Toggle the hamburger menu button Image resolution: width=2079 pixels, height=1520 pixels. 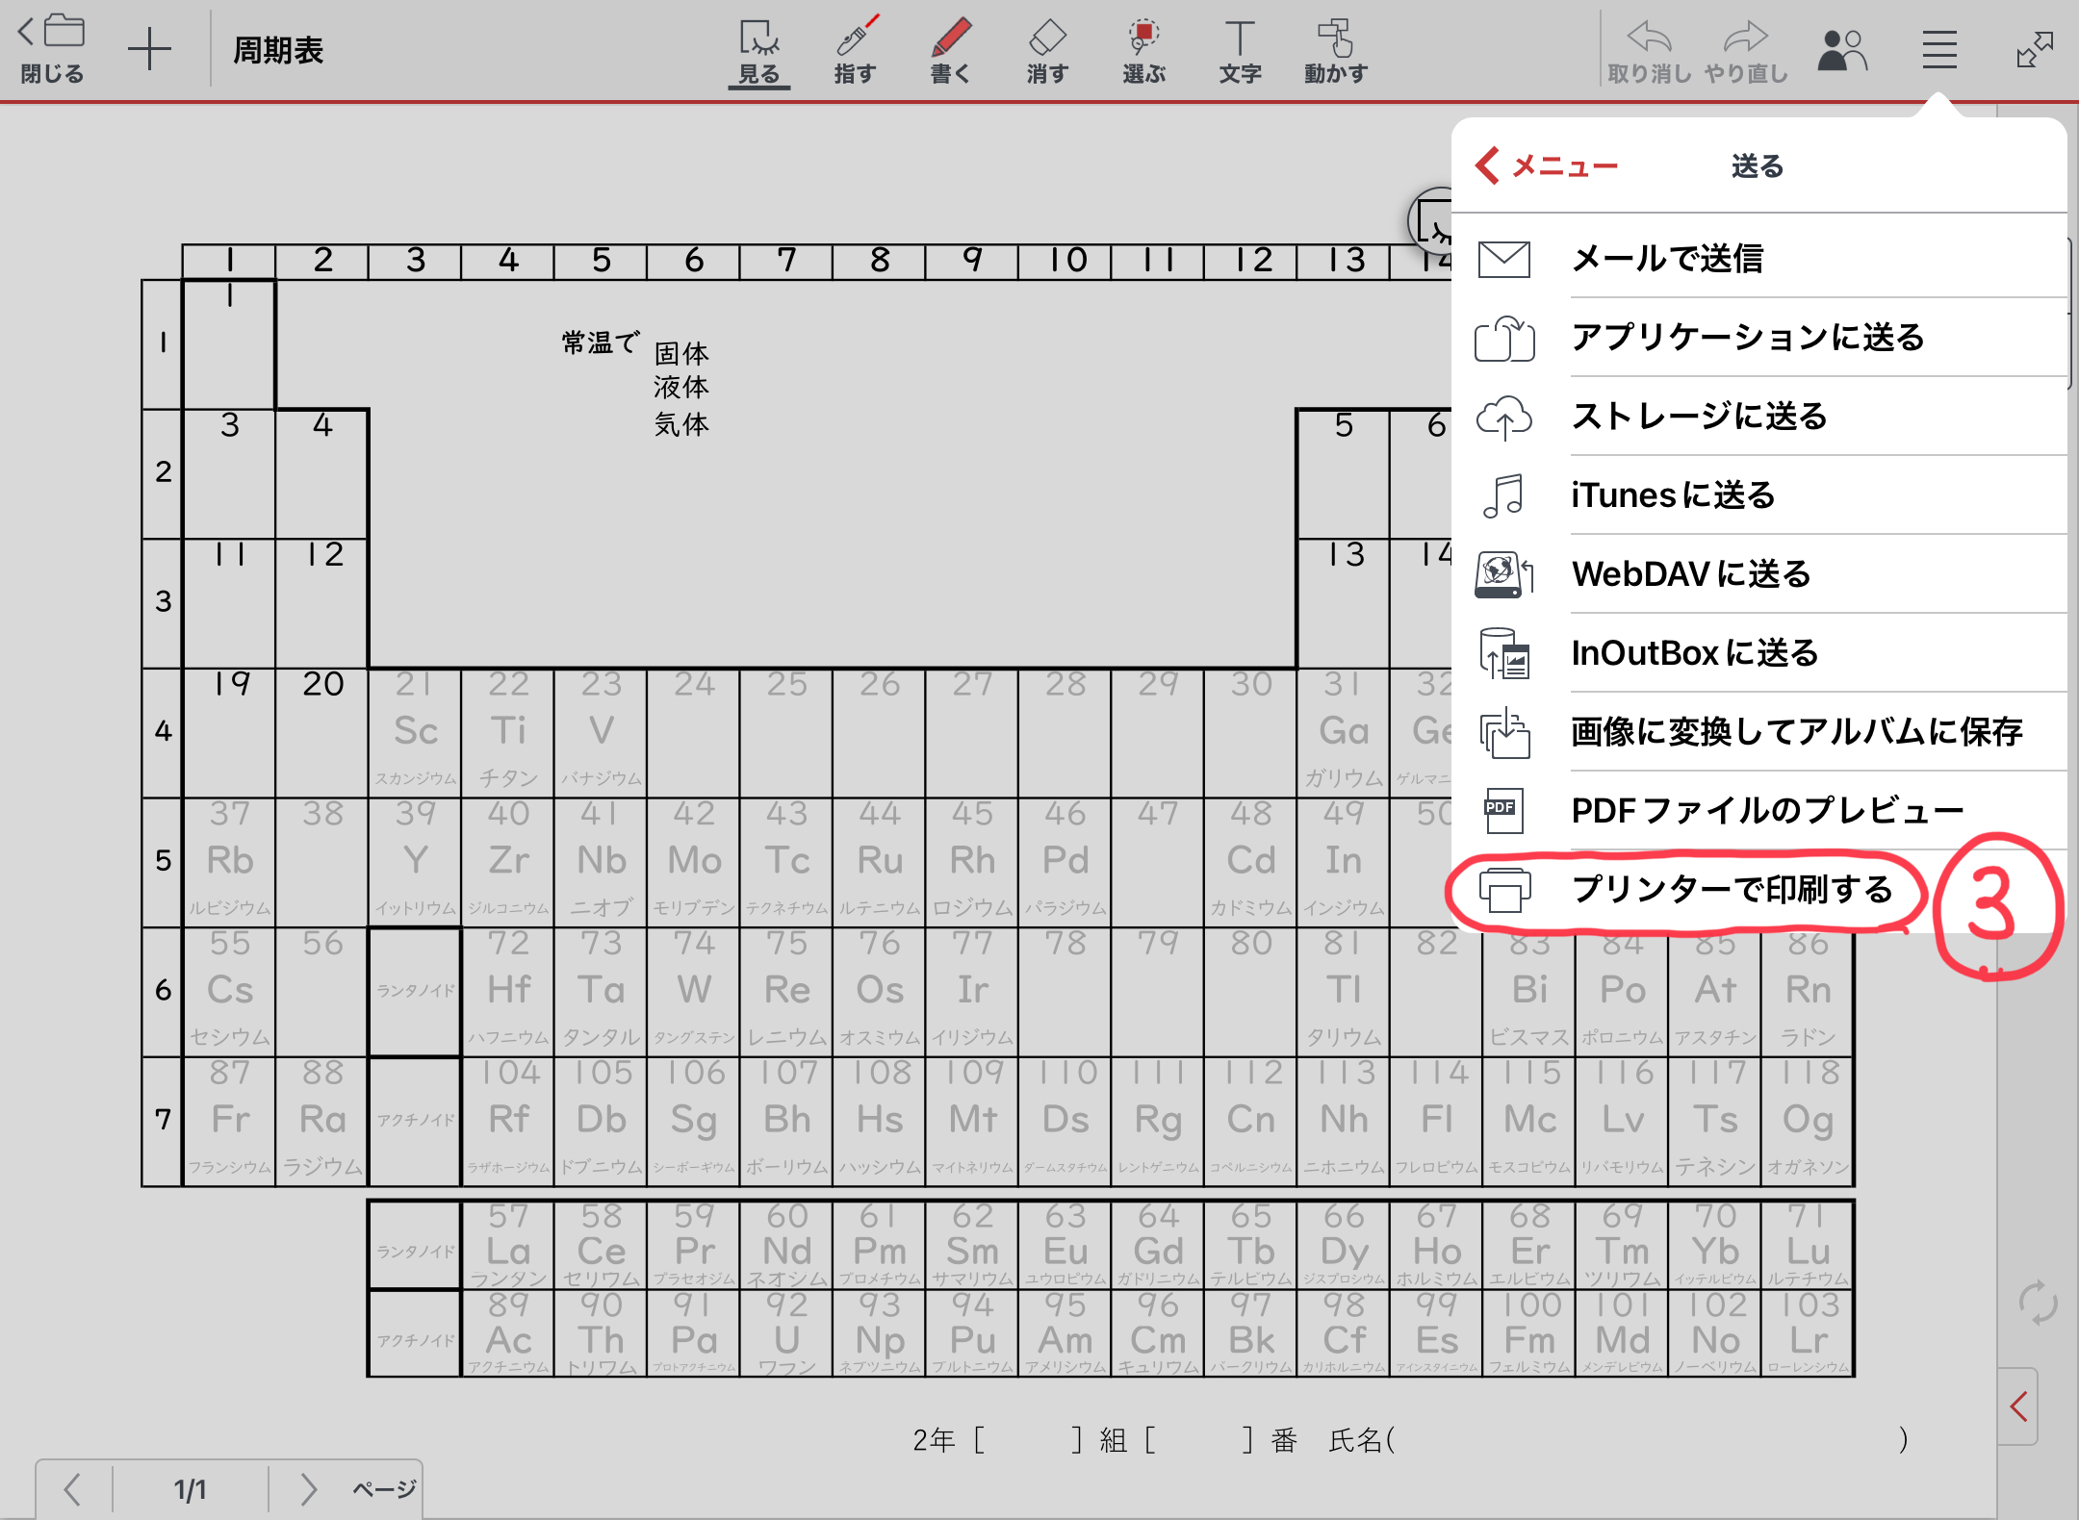(1939, 50)
